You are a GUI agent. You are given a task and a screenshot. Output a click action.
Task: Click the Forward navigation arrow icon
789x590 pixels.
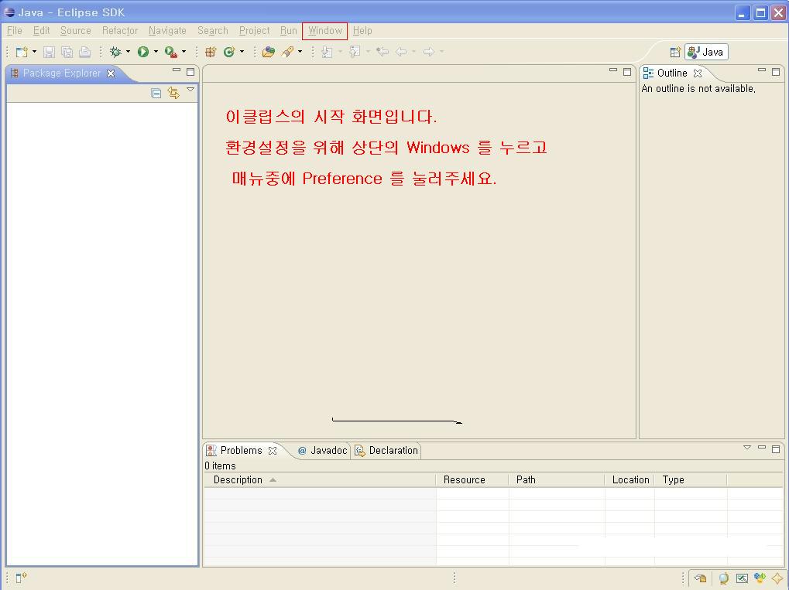(429, 52)
